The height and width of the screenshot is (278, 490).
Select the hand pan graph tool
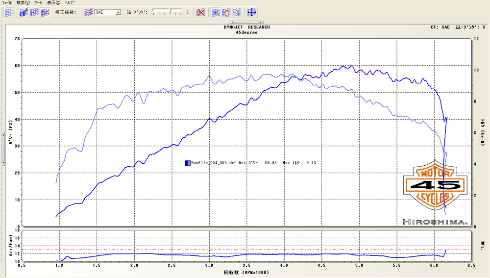click(x=226, y=12)
